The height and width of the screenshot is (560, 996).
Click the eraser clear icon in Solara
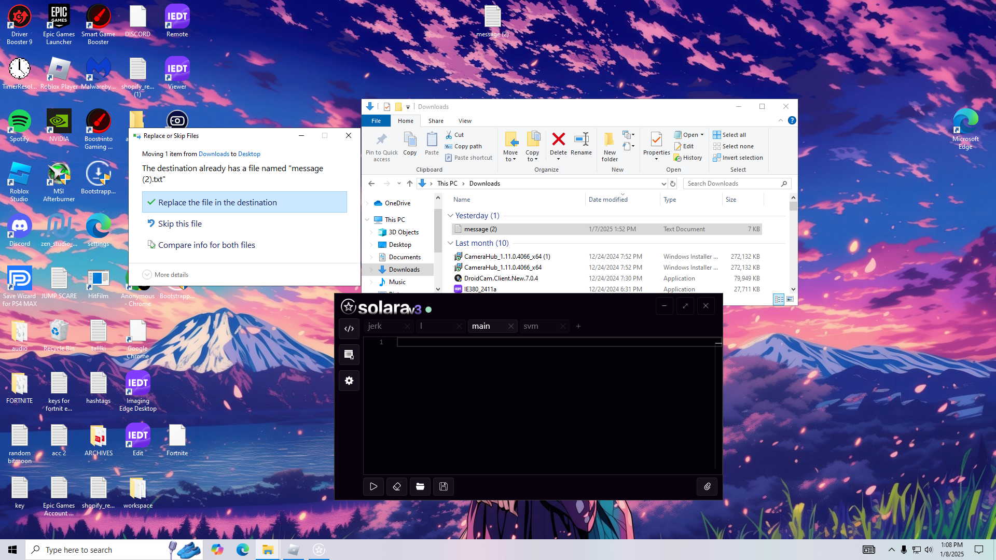(x=397, y=486)
